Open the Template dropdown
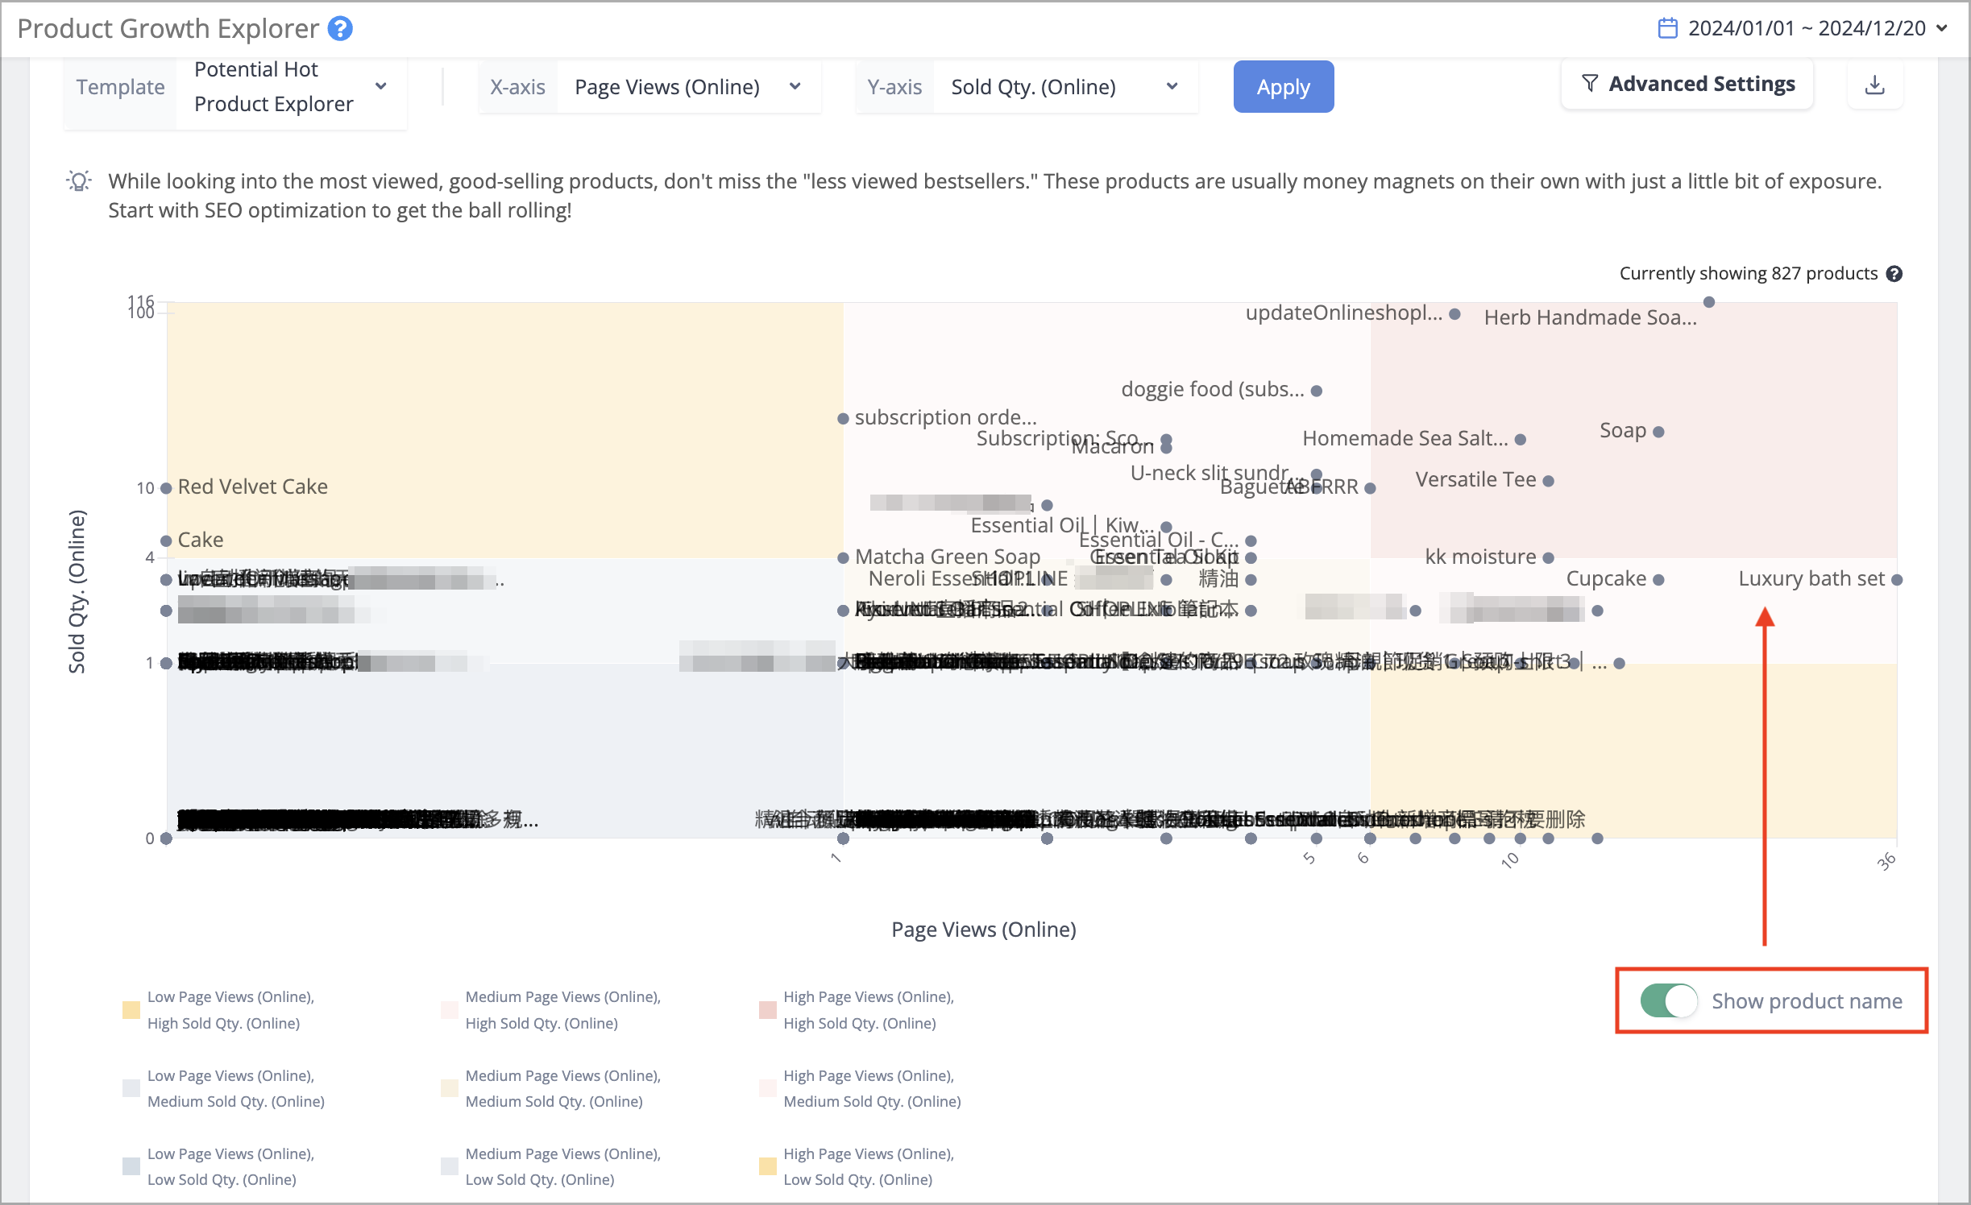The height and width of the screenshot is (1205, 1971). (236, 87)
